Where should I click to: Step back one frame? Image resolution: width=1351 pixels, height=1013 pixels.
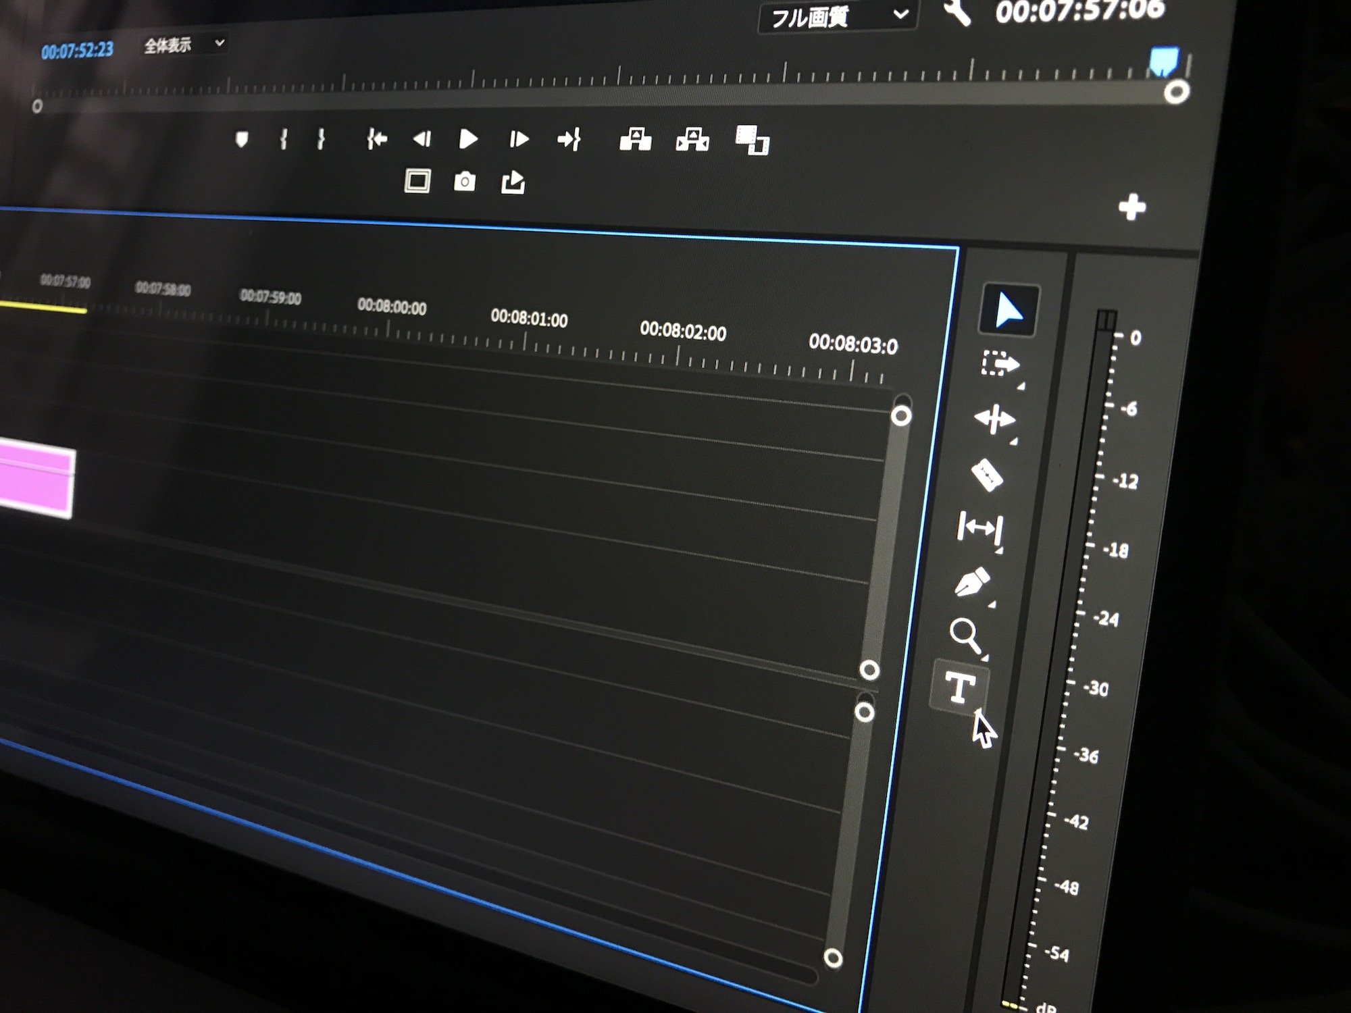point(422,139)
